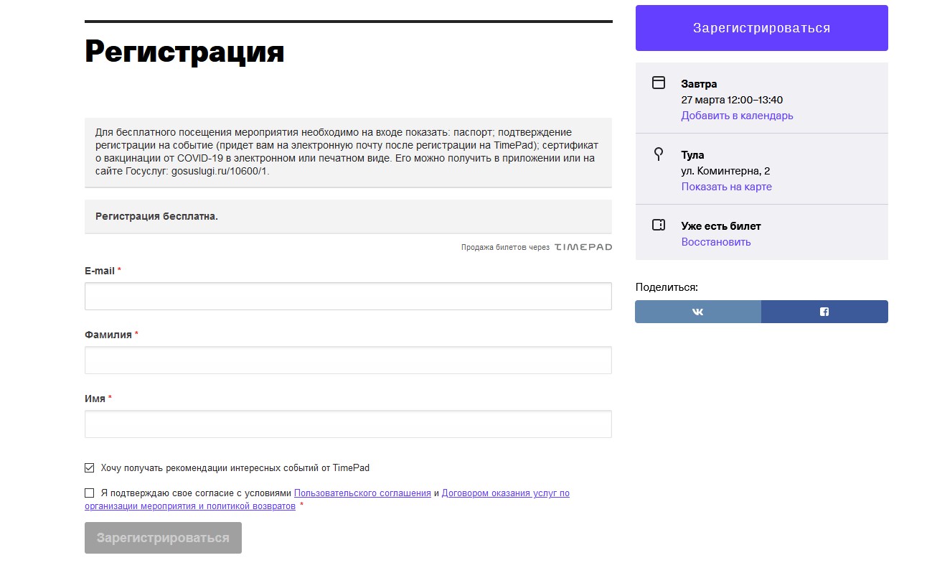
Task: Open the Пользовательского соглашения link
Action: click(362, 493)
